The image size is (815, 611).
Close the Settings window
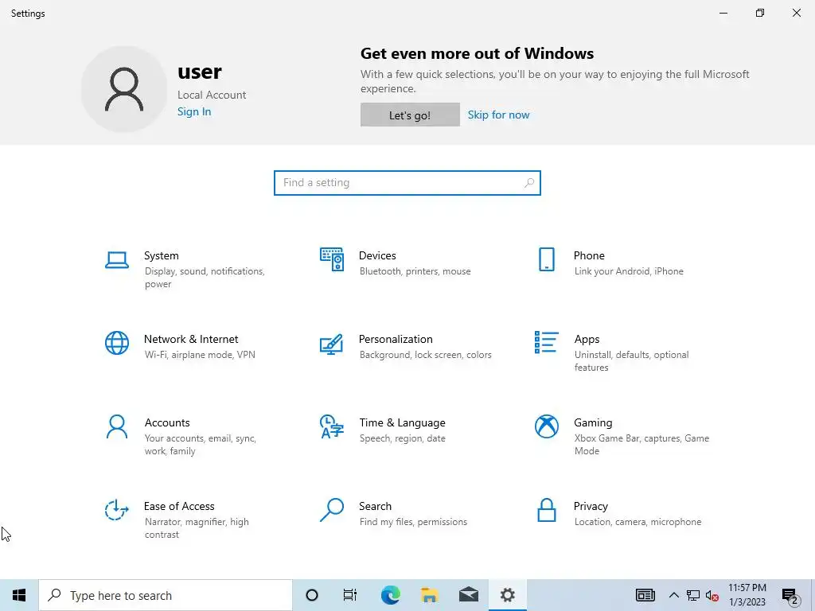point(796,13)
